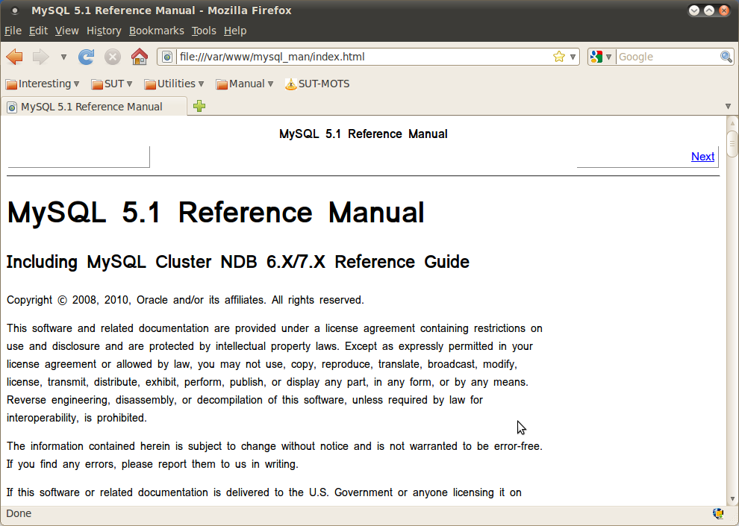Screen dimensions: 739x526
Task: Close the Firefox window
Action: (x=724, y=10)
